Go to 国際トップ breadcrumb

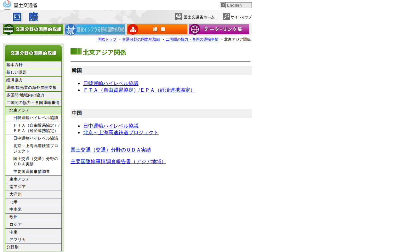(107, 39)
